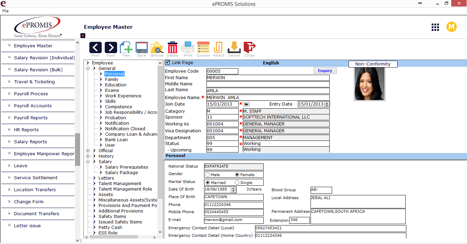Expand the Official tree node
This screenshot has height=244, width=467.
pyautogui.click(x=88, y=151)
